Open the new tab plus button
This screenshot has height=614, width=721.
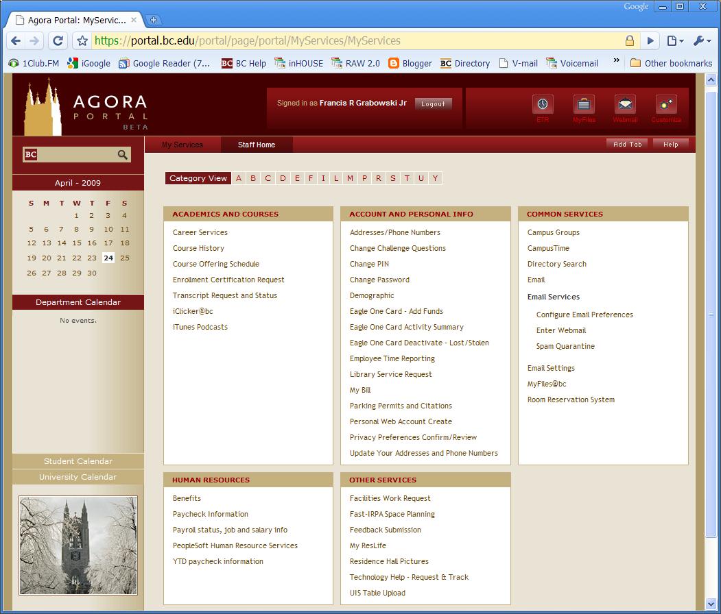point(154,20)
